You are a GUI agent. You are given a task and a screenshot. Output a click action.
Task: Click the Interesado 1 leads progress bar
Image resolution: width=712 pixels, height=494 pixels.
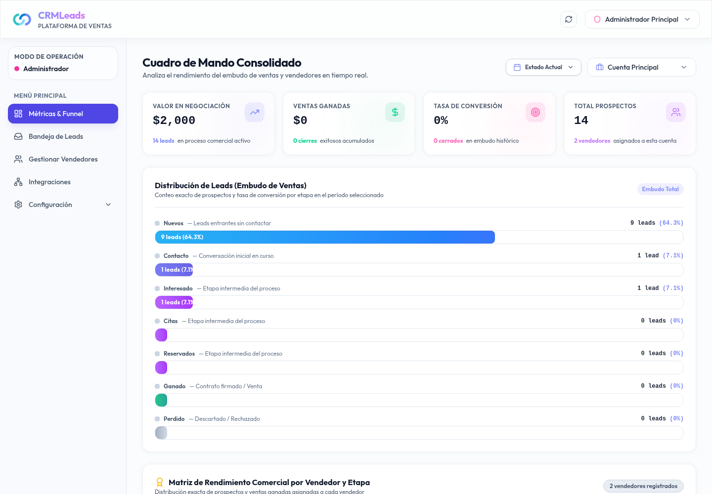click(174, 302)
